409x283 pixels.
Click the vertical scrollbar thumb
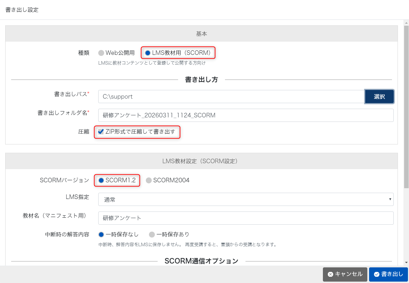coord(406,104)
